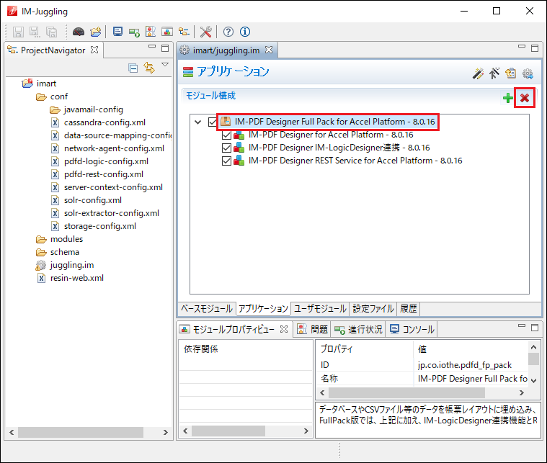
Task: Add a module with the green plus
Action: tap(508, 98)
